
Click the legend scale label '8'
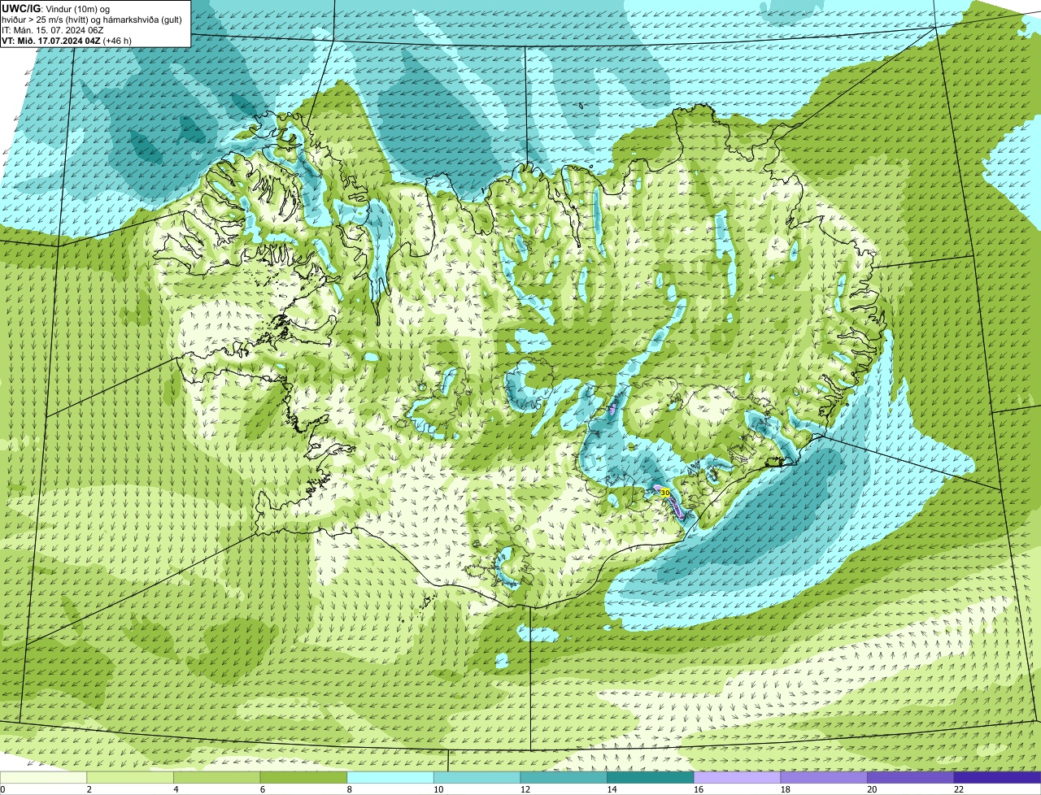[x=349, y=789]
